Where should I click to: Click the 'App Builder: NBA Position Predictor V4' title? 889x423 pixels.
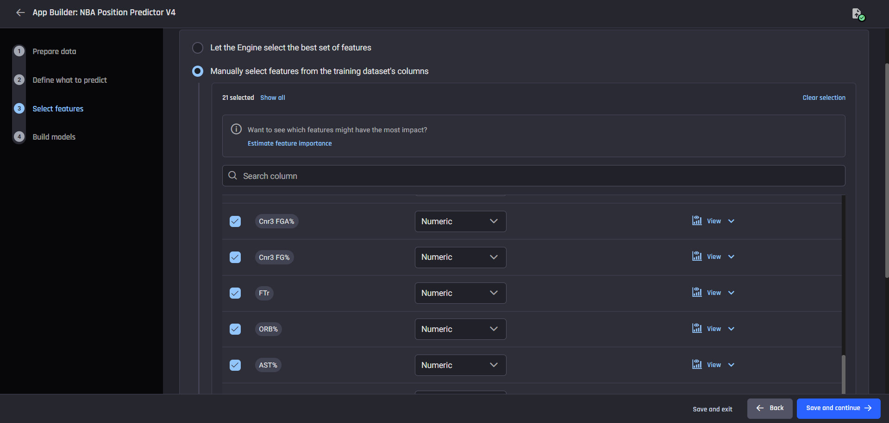(x=104, y=12)
